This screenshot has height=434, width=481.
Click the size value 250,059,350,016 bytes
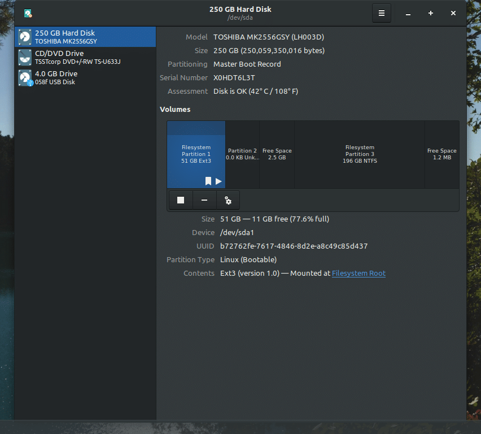point(269,51)
